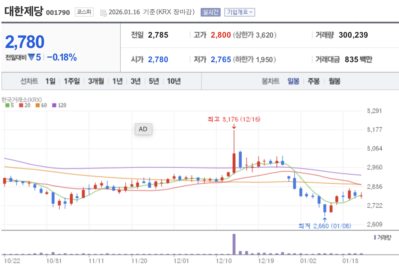Click the 한국거래소(KRX) chart label
The image size is (399, 275).
22,100
